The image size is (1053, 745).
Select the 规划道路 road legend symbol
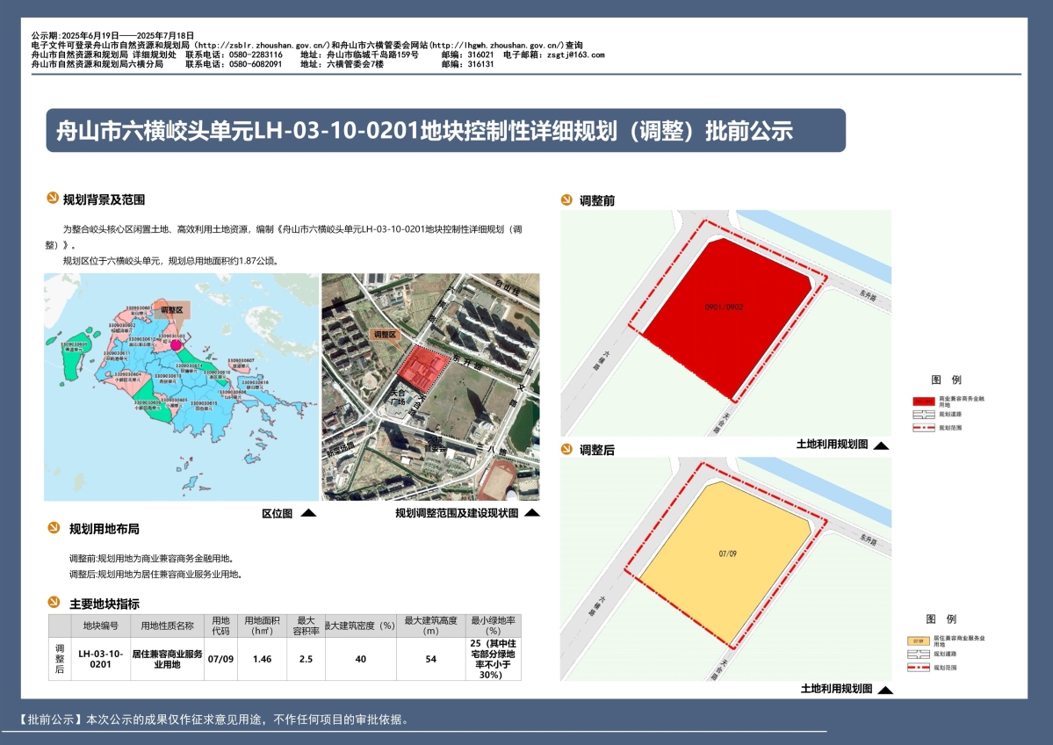pos(924,414)
